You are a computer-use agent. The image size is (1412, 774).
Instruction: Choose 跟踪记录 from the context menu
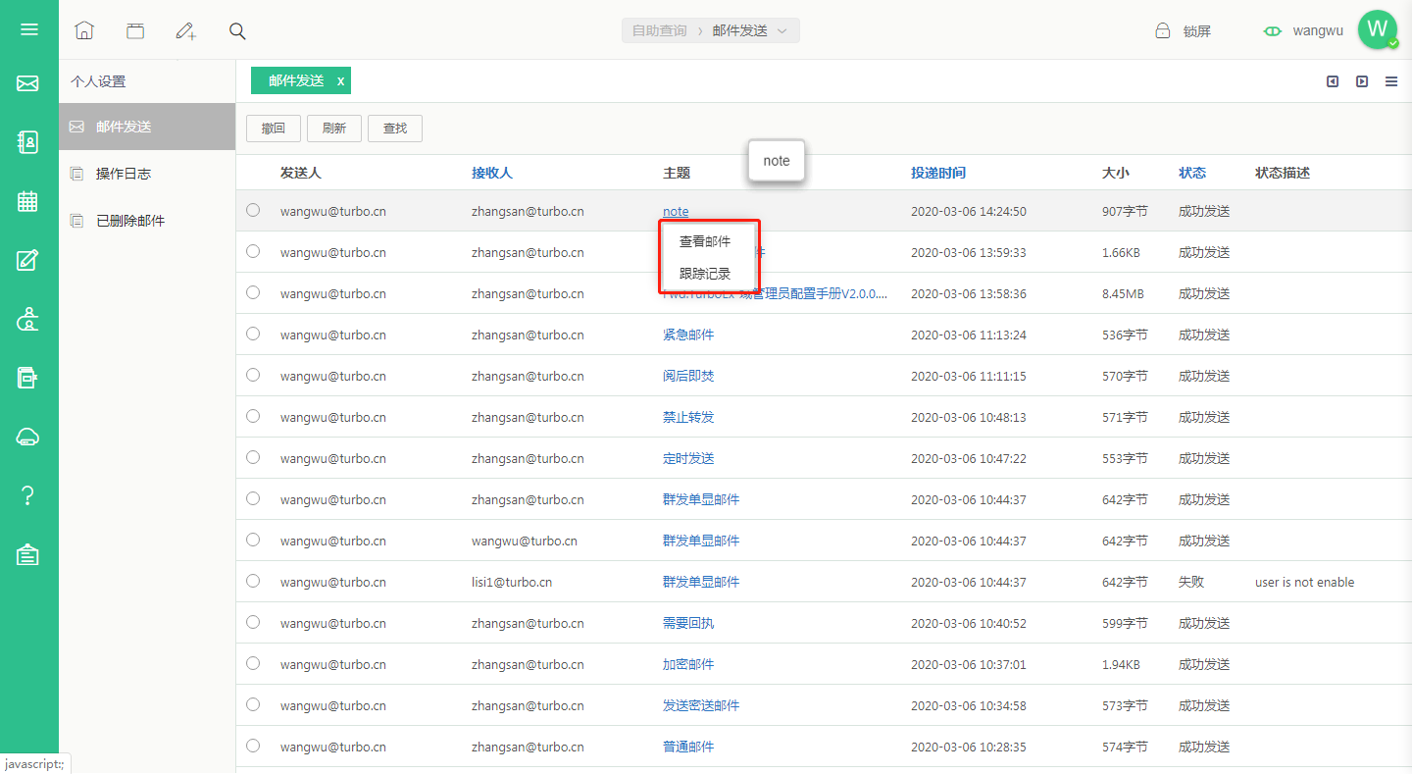coord(705,274)
